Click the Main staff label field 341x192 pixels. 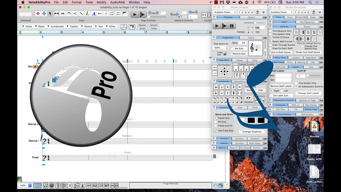coord(283,76)
